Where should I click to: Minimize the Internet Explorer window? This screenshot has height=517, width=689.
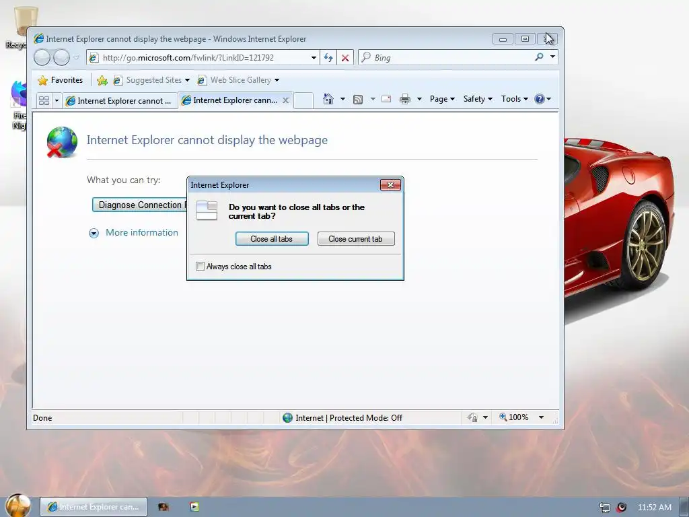click(503, 39)
